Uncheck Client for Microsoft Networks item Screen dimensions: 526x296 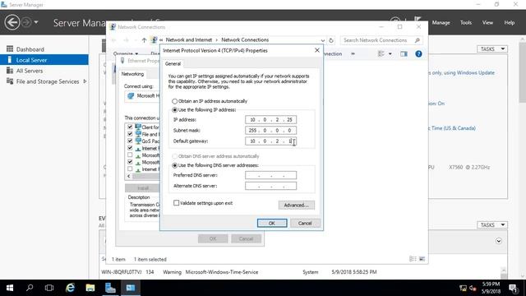[130, 127]
